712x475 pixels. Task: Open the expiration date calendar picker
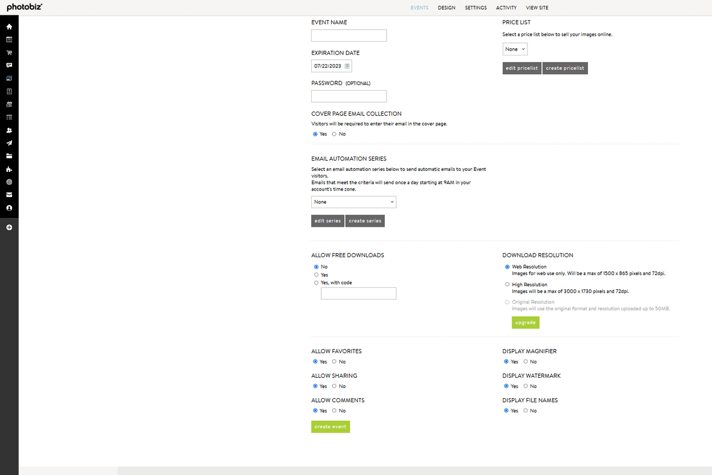pos(347,65)
